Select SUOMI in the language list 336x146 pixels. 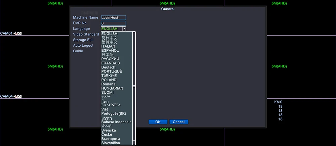tap(117, 93)
